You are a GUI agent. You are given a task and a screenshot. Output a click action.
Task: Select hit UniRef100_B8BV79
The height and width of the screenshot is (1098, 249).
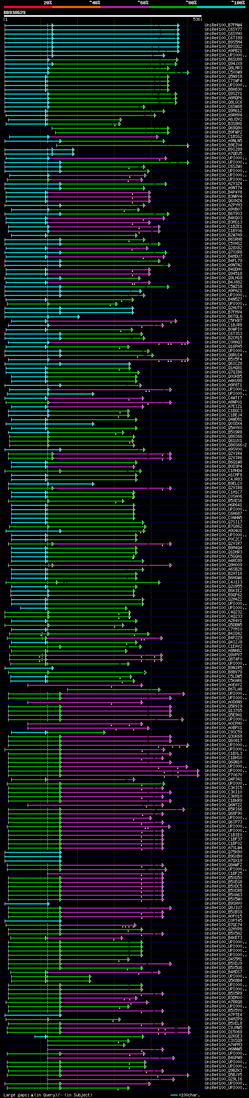[223, 672]
